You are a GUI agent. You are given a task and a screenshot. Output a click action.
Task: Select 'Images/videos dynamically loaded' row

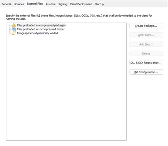(37, 33)
